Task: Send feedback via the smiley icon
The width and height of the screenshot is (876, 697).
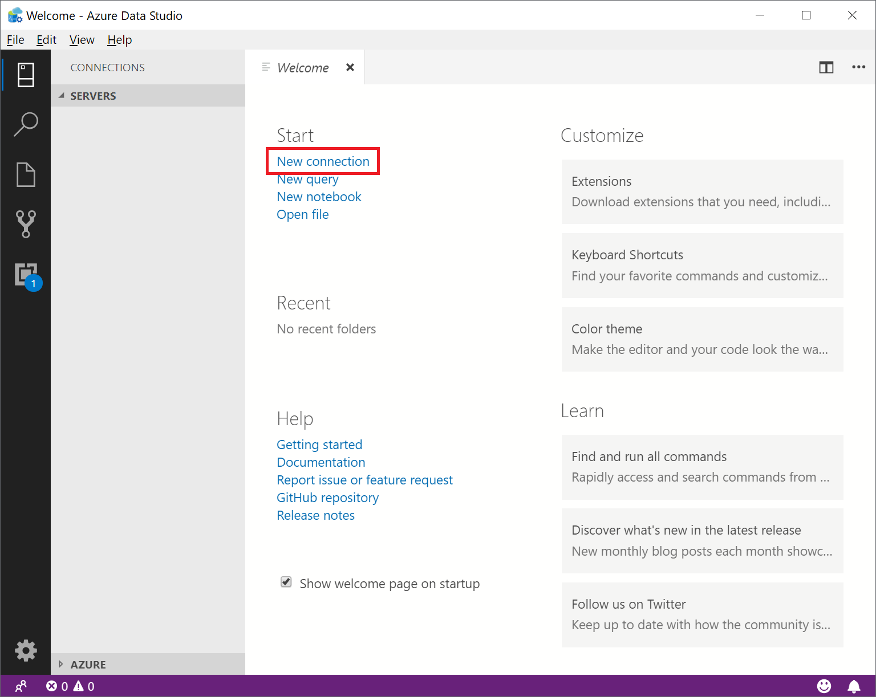Action: coord(825,686)
